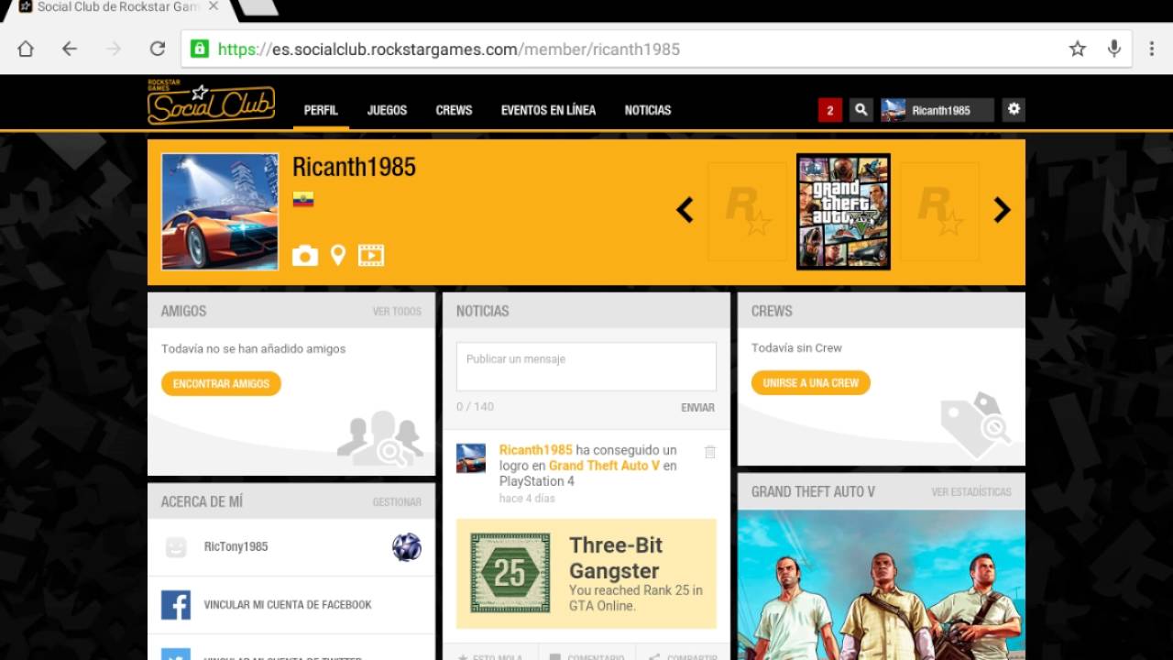This screenshot has width=1173, height=660.
Task: Go back with the browser back arrow
Action: (x=70, y=49)
